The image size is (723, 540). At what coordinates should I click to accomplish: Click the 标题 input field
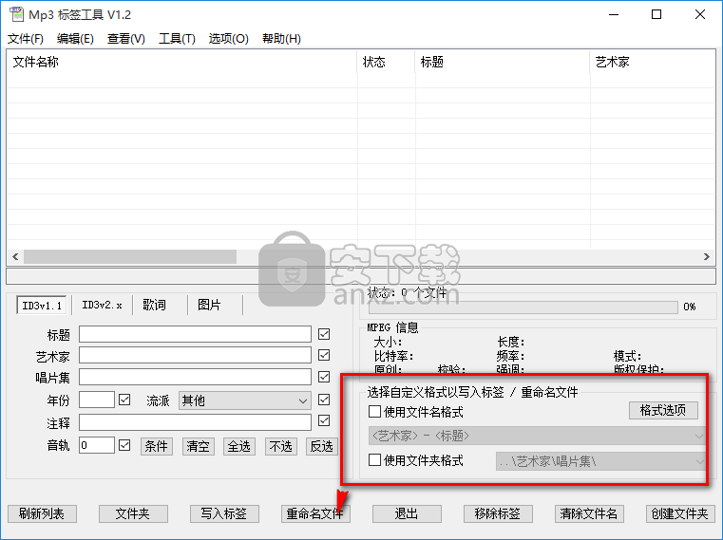[x=195, y=334]
